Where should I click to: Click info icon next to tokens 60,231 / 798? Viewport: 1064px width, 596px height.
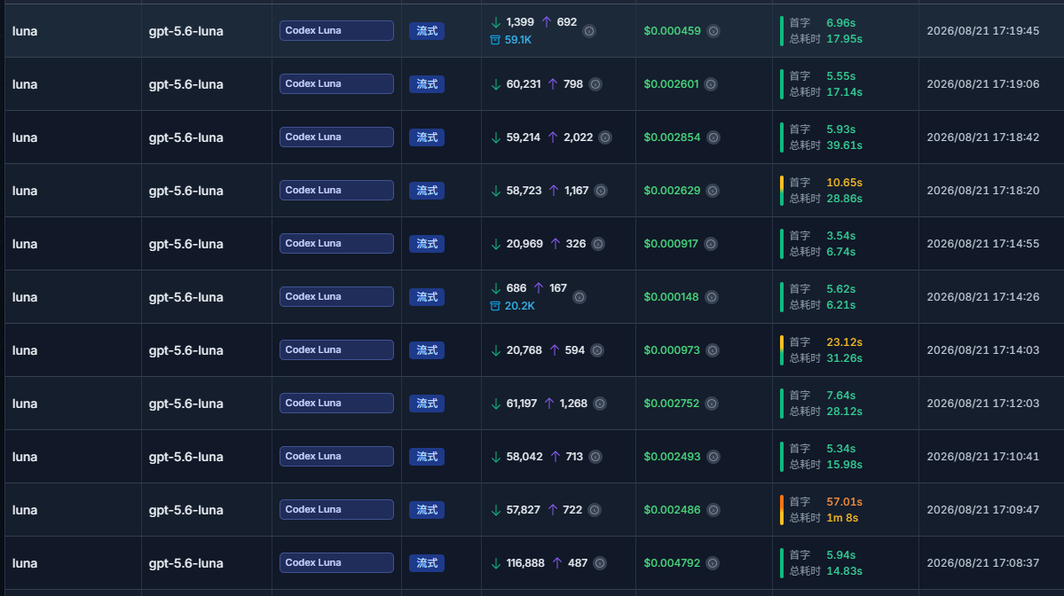(x=595, y=84)
